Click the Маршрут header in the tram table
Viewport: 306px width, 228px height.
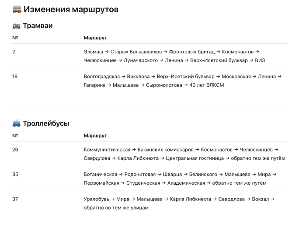pyautogui.click(x=95, y=38)
